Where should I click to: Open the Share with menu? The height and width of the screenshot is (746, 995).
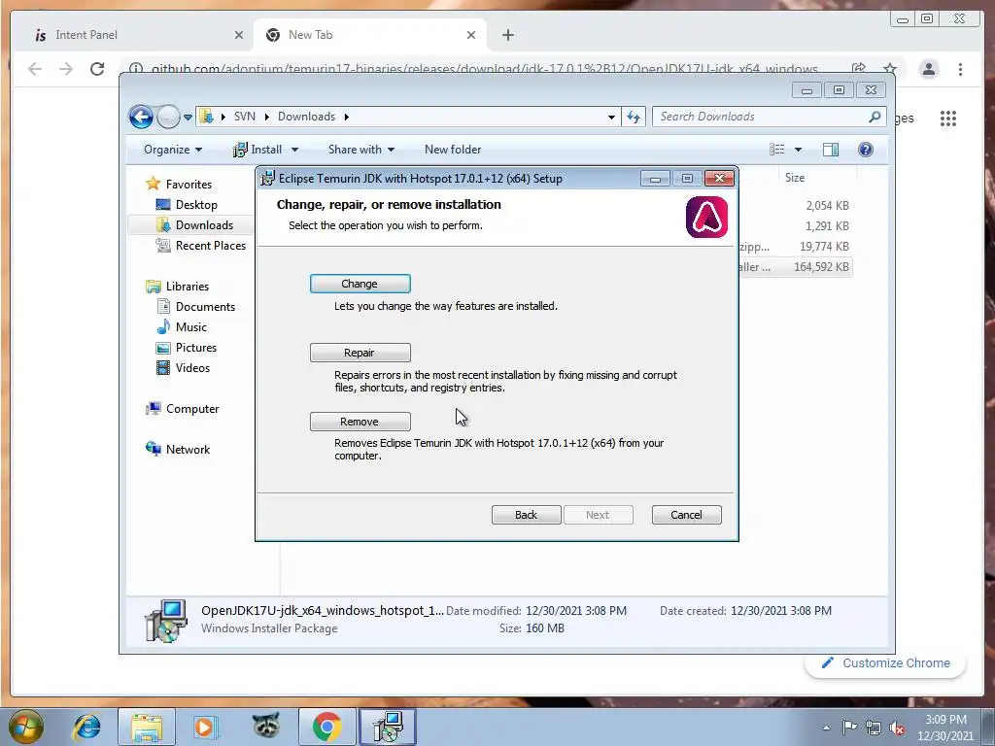[x=361, y=150]
